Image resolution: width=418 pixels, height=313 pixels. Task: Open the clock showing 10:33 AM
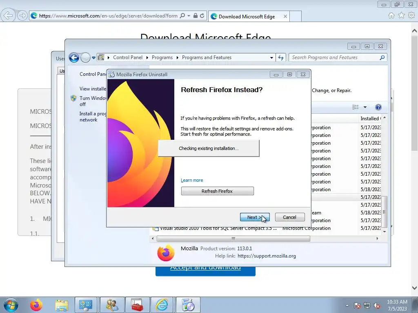[x=397, y=305]
